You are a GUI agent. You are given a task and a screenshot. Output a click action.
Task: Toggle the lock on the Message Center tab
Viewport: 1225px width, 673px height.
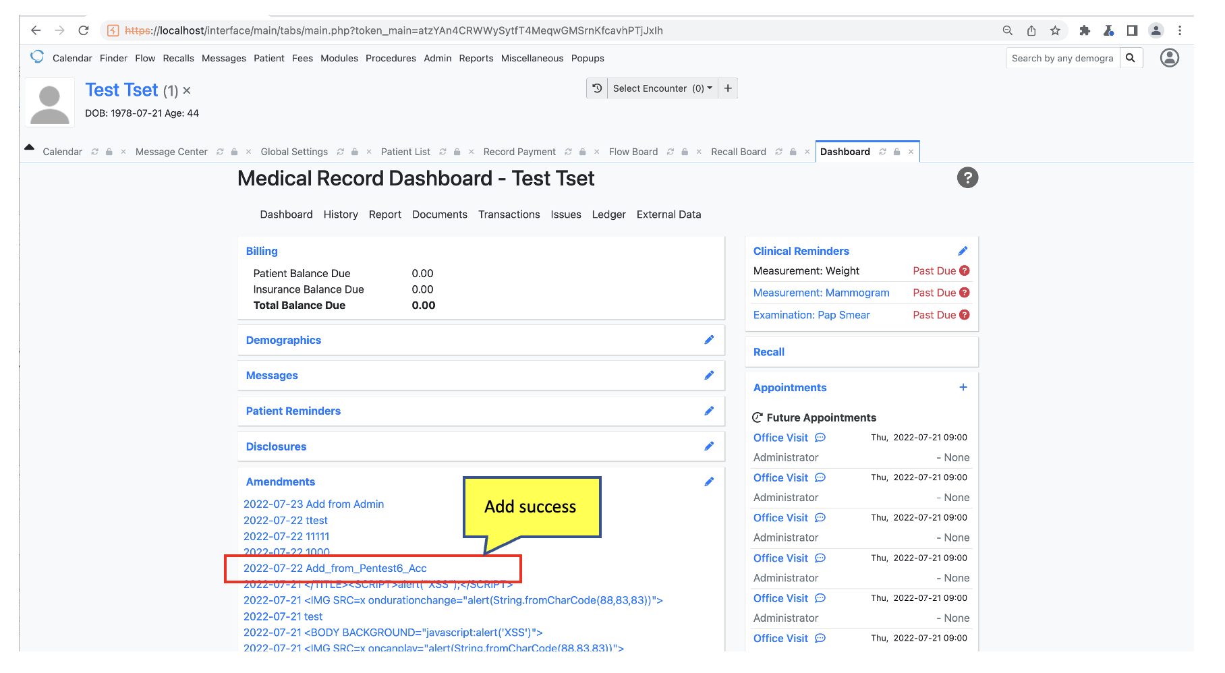(235, 152)
